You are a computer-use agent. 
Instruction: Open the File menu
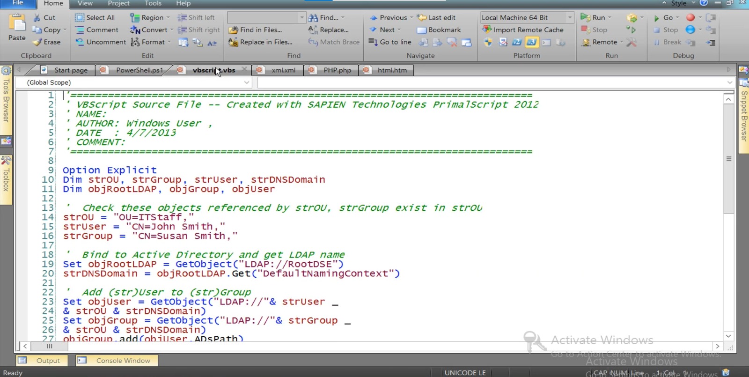[x=18, y=3]
